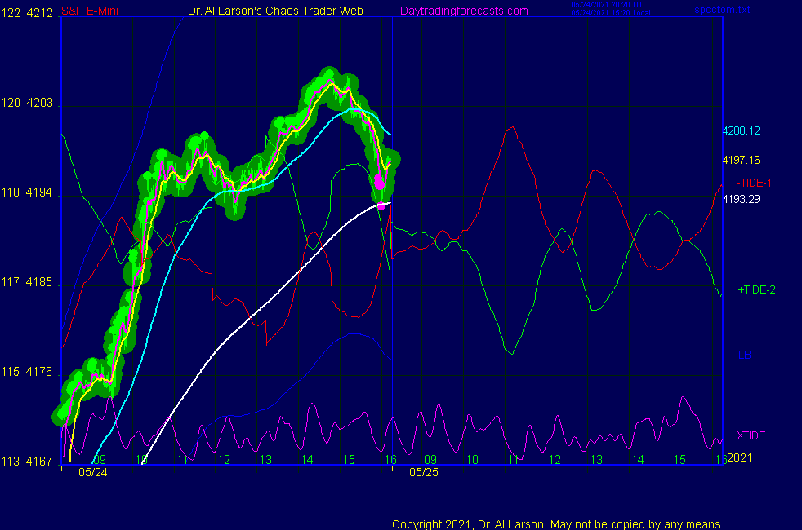Click the 15 hour label on 05/25
The height and width of the screenshot is (530, 802).
click(679, 460)
